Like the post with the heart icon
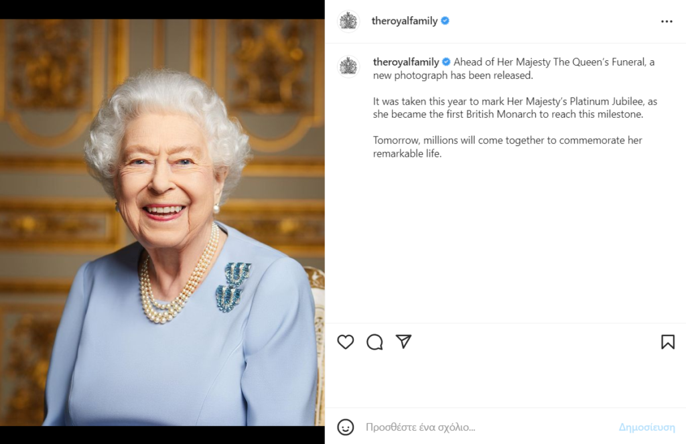The image size is (686, 444). point(345,342)
